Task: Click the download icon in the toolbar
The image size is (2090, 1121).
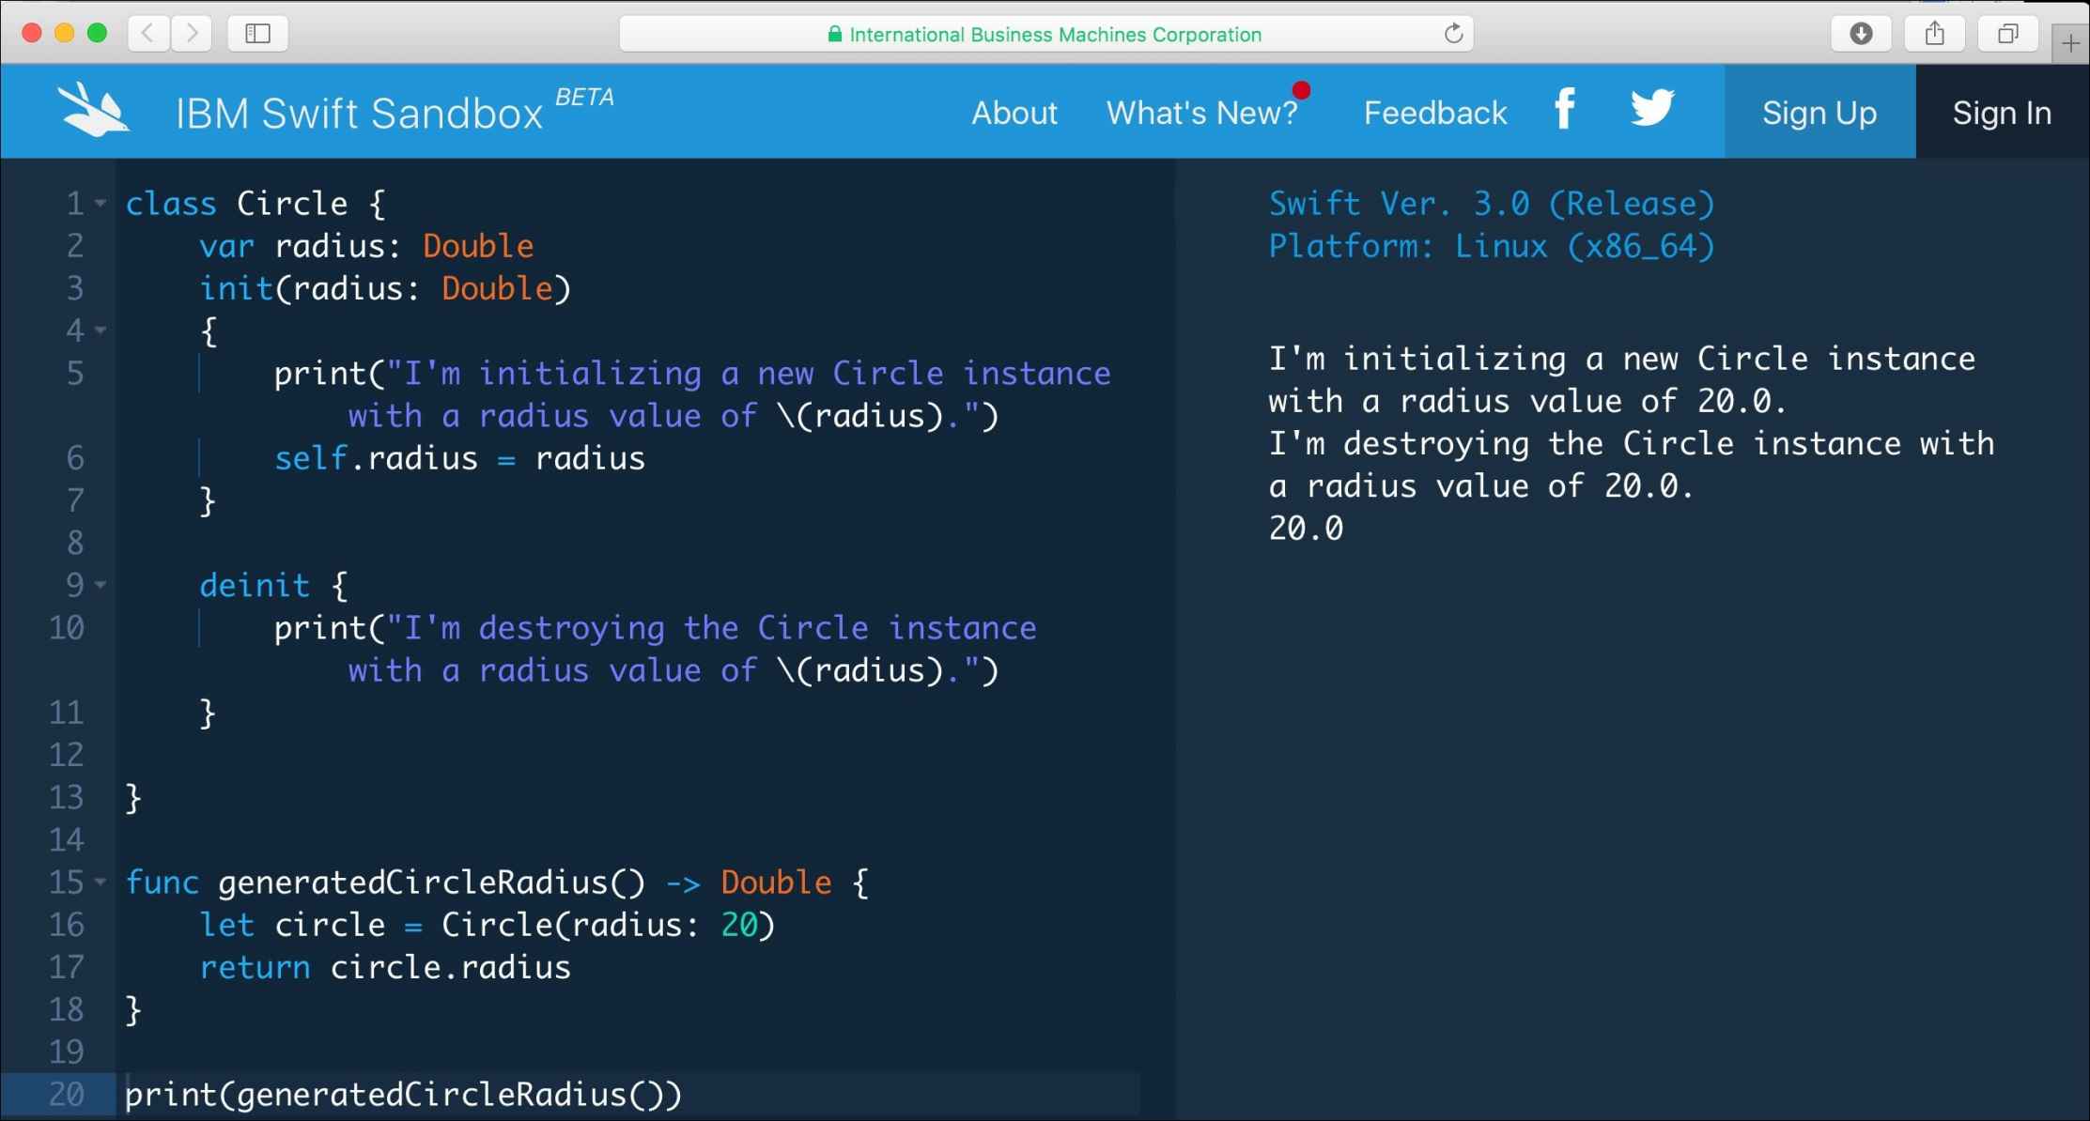Action: 1864,33
